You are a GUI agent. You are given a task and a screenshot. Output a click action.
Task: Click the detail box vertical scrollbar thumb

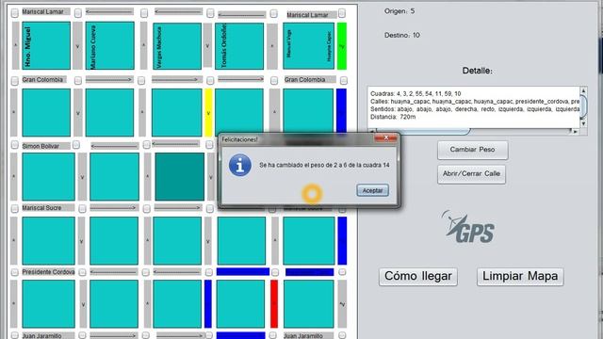583,106
